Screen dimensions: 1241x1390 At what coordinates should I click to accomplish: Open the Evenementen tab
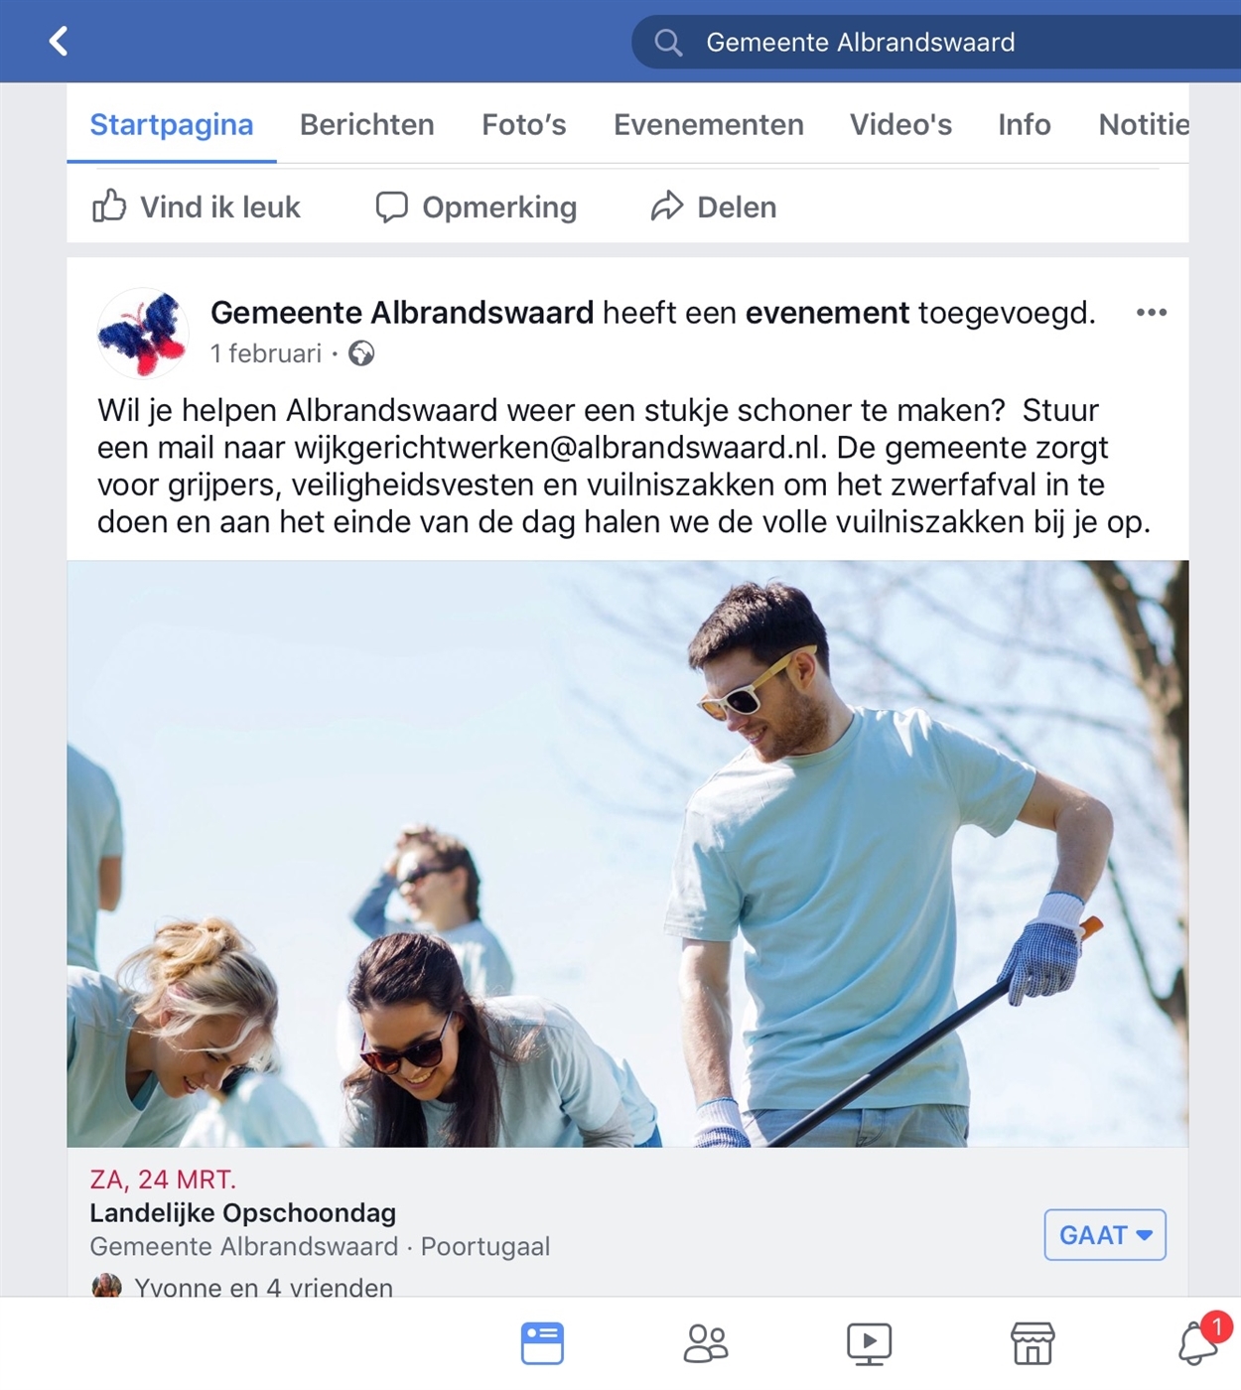(709, 124)
